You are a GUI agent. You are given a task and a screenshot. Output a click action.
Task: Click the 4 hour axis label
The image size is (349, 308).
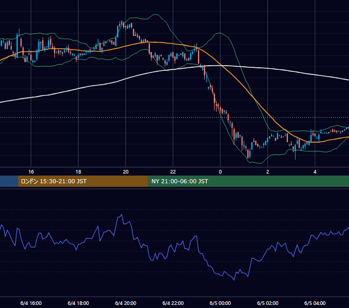click(x=315, y=172)
